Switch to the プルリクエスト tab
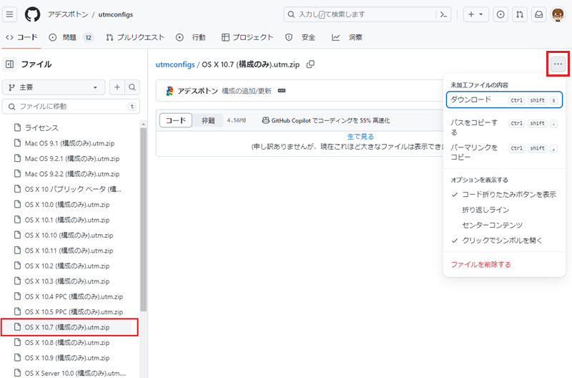 coord(135,37)
